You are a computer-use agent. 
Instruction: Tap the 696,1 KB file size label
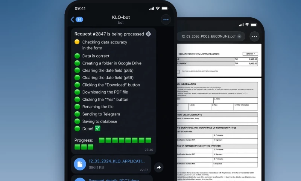pyautogui.click(x=96, y=167)
